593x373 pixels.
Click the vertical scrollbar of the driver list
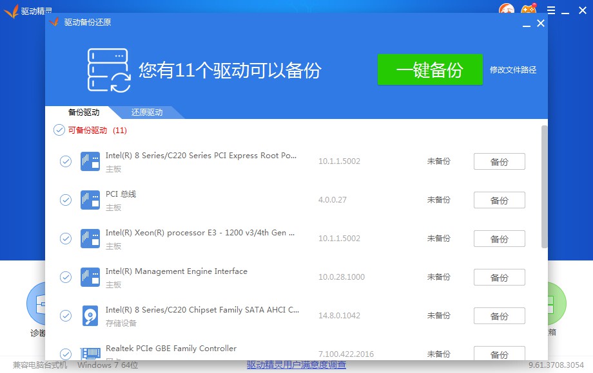pyautogui.click(x=545, y=186)
